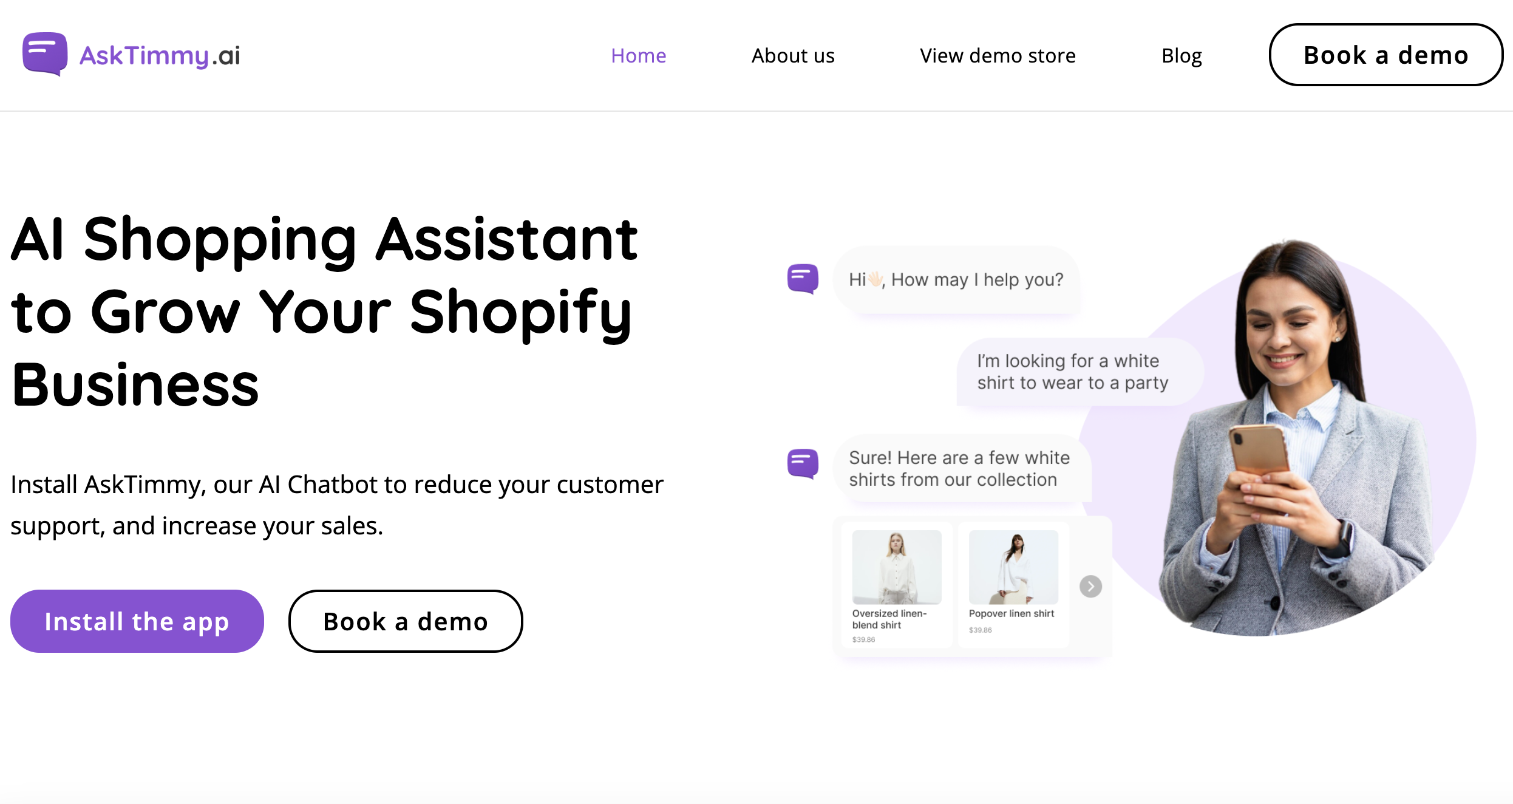Click the Home navigation menu item
The image size is (1513, 804).
(639, 55)
